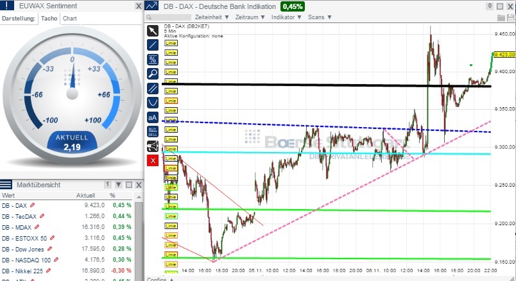Click the yellow 9.423,00 price label

click(504, 55)
